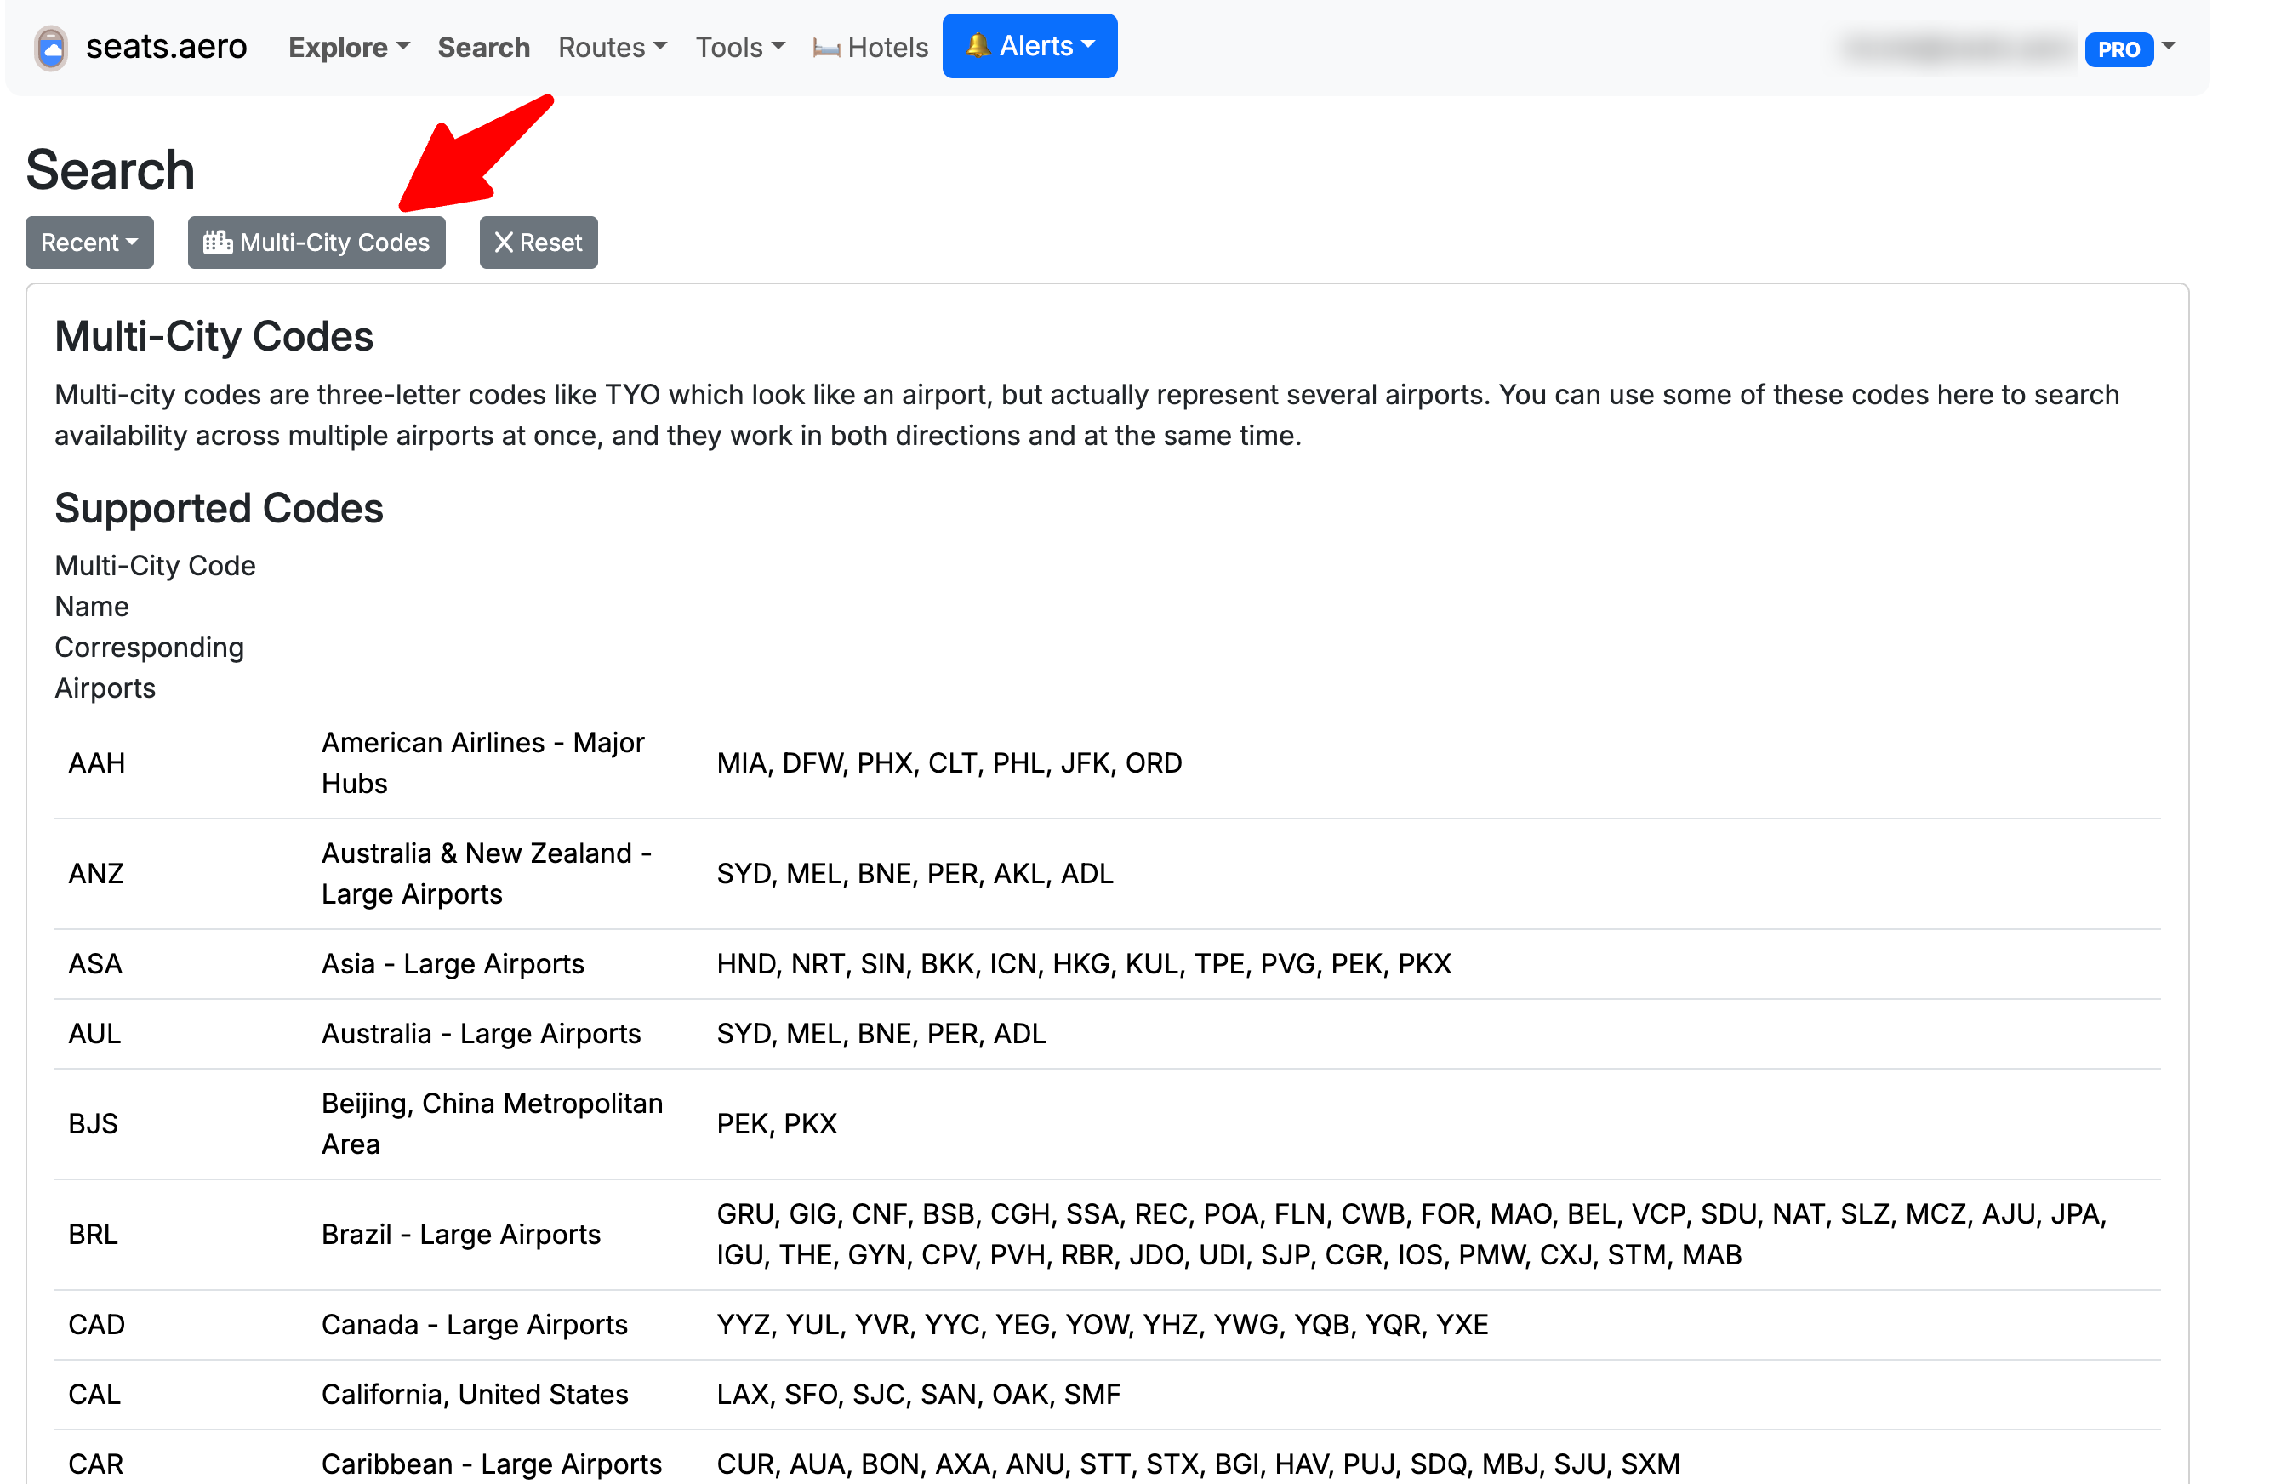This screenshot has width=2275, height=1484.
Task: Click 'Australia & New Zealand - Large Airports'
Action: point(487,874)
